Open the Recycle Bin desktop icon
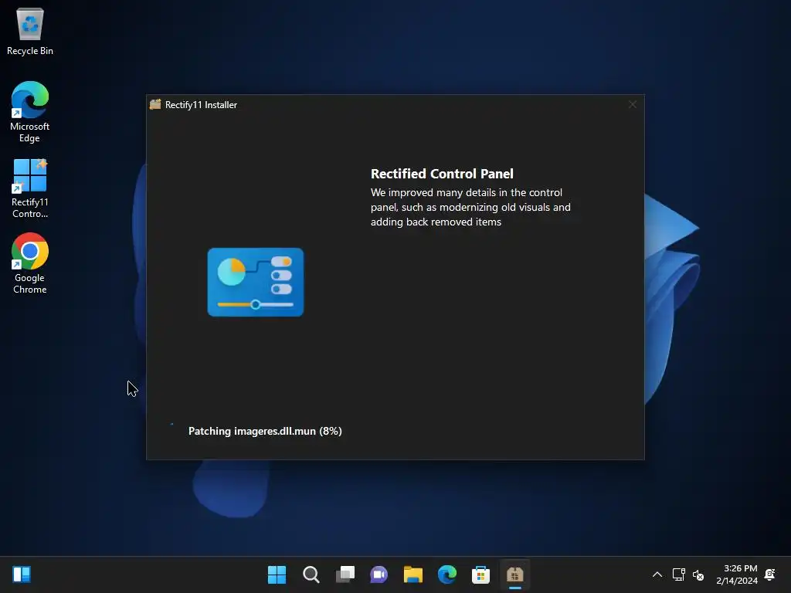 tap(30, 31)
